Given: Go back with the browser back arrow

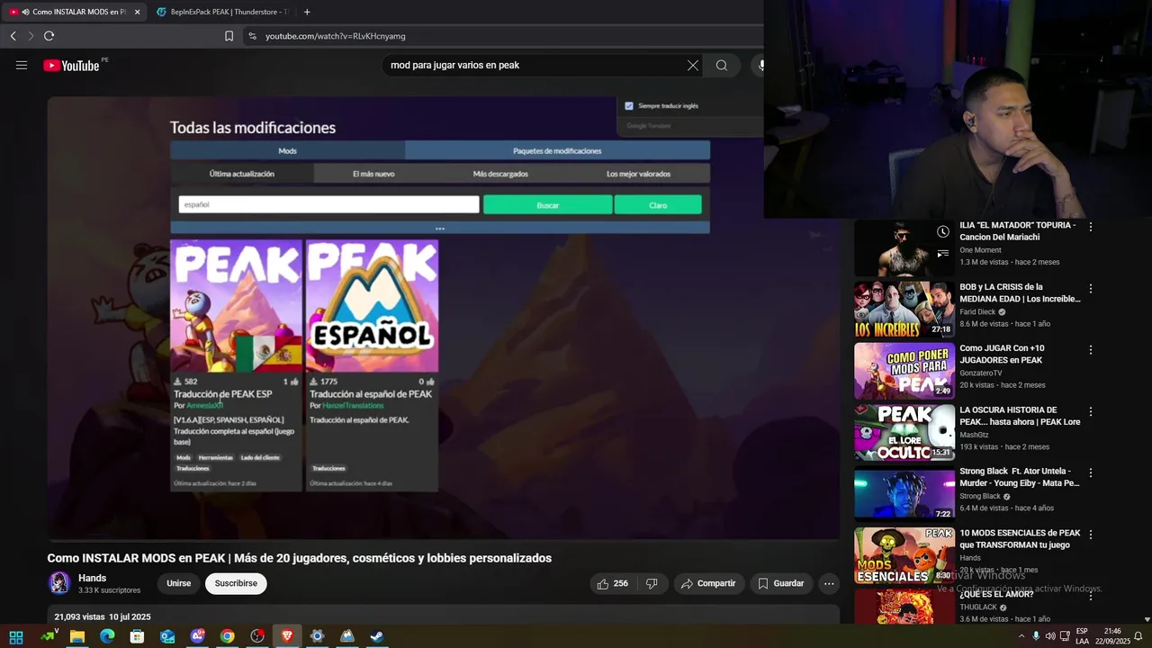Looking at the screenshot, I should [13, 36].
